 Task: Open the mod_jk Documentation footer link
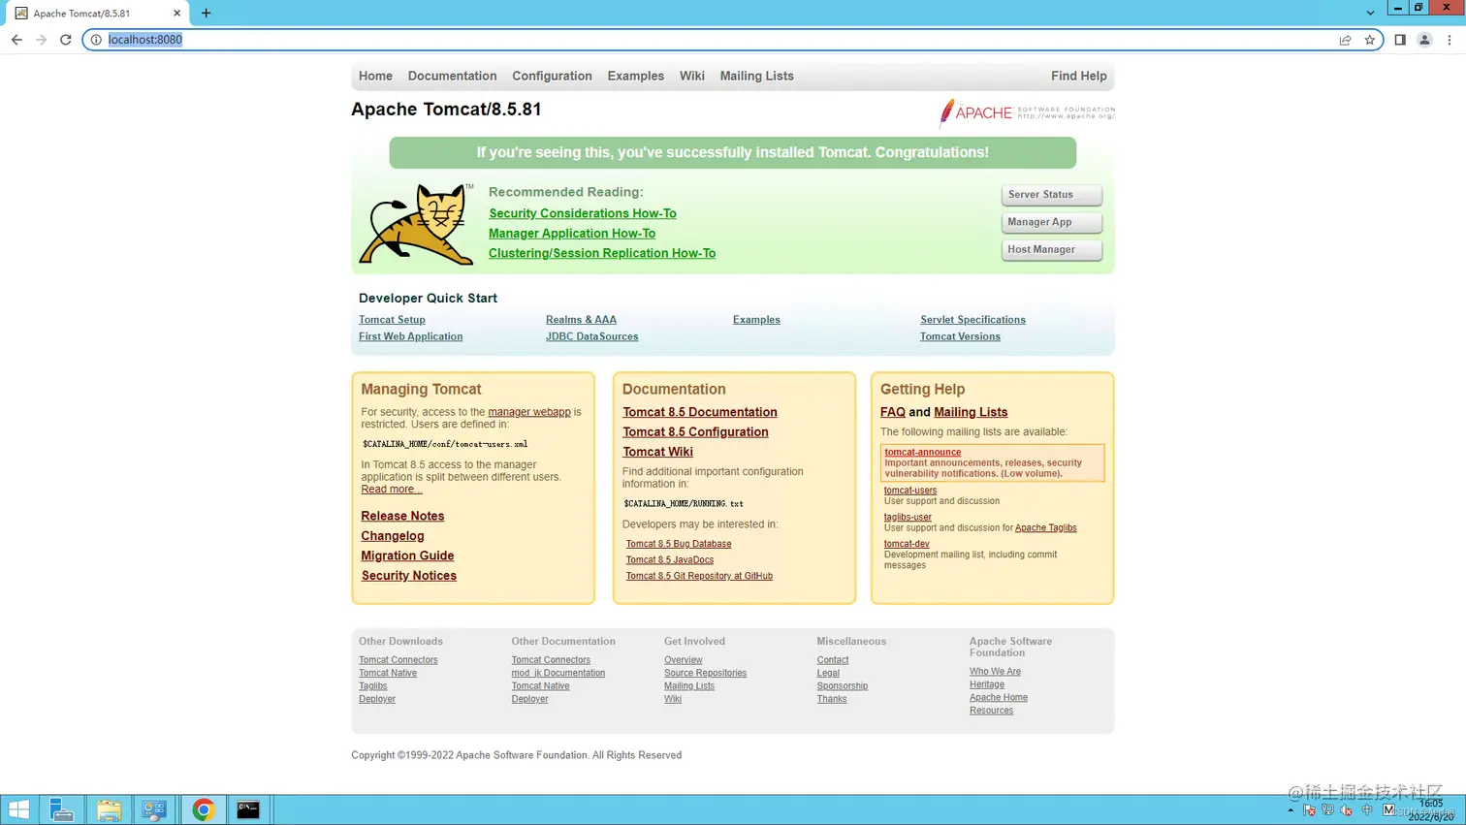(x=558, y=673)
